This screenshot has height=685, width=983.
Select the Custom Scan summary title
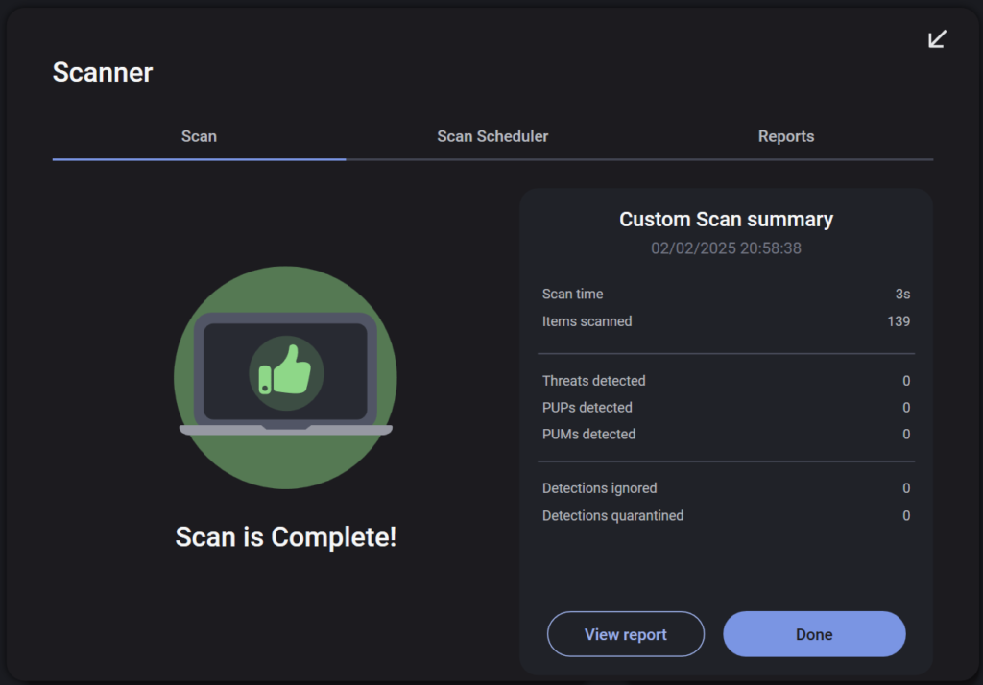coord(726,220)
